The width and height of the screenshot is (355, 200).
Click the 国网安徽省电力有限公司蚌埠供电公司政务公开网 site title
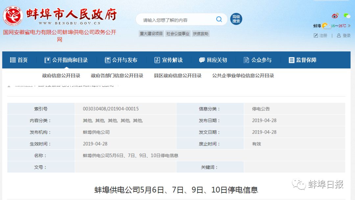59,36
